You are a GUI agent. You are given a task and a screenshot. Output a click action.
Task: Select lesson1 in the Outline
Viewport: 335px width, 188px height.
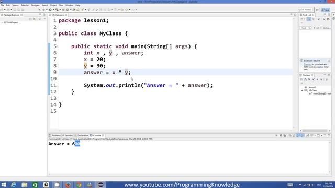click(x=312, y=87)
